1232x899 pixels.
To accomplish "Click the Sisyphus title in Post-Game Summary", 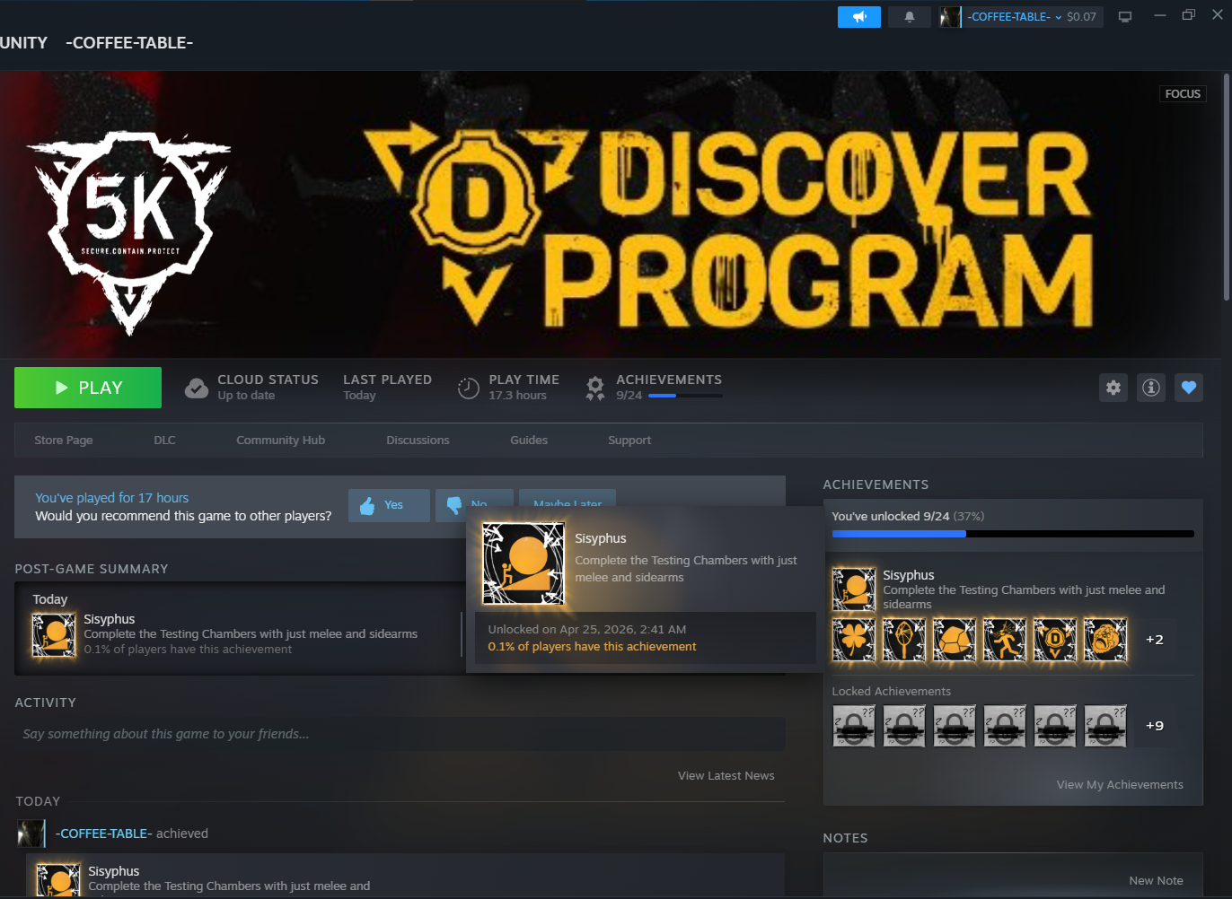I will 110,619.
